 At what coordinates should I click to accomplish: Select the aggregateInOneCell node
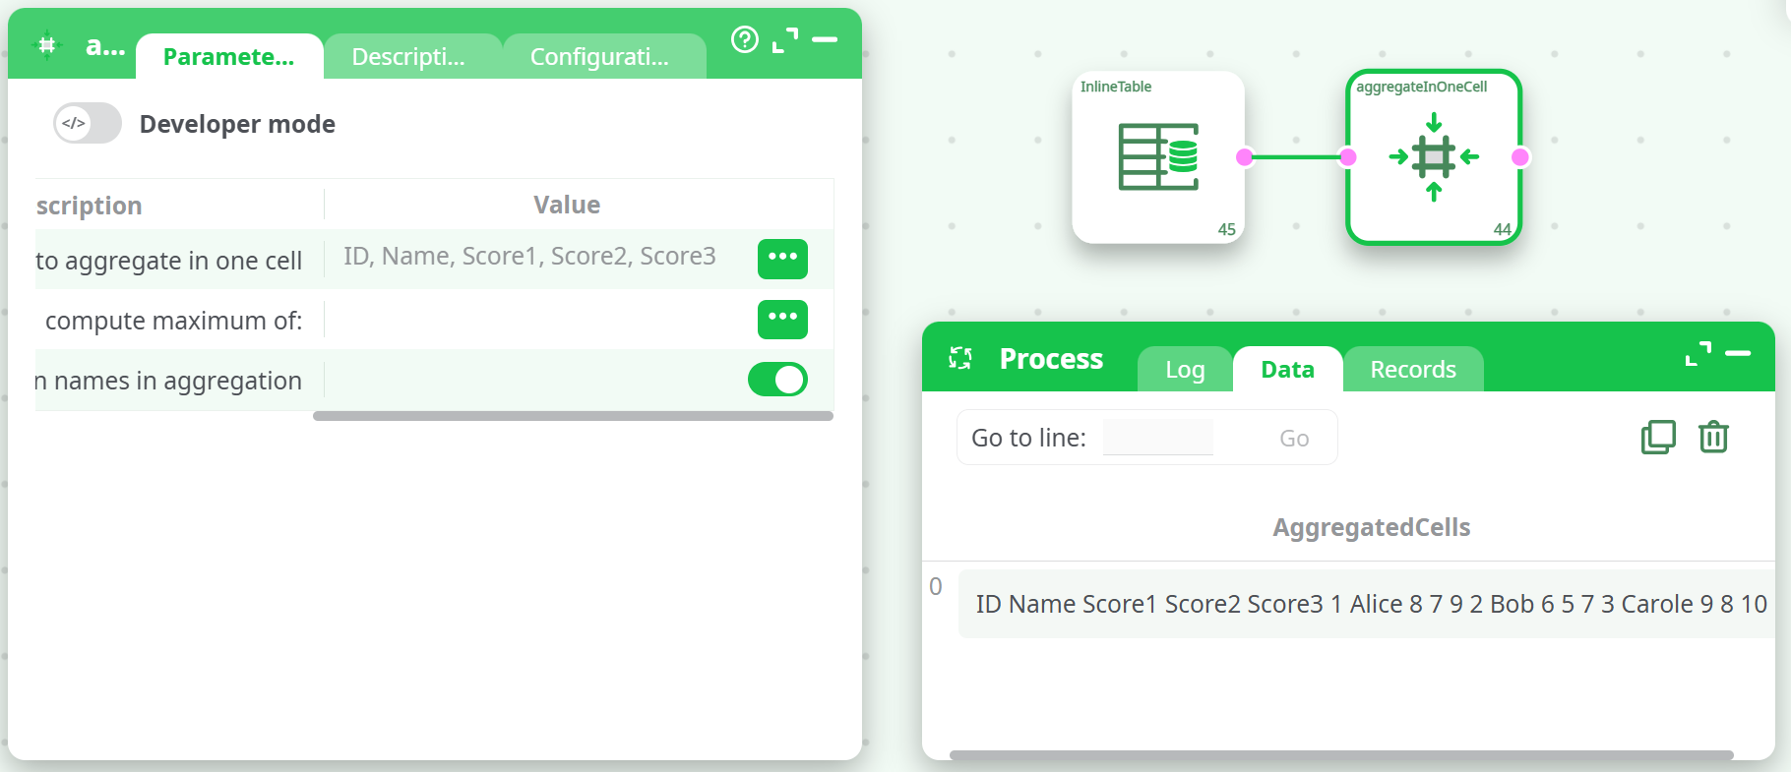pos(1433,157)
